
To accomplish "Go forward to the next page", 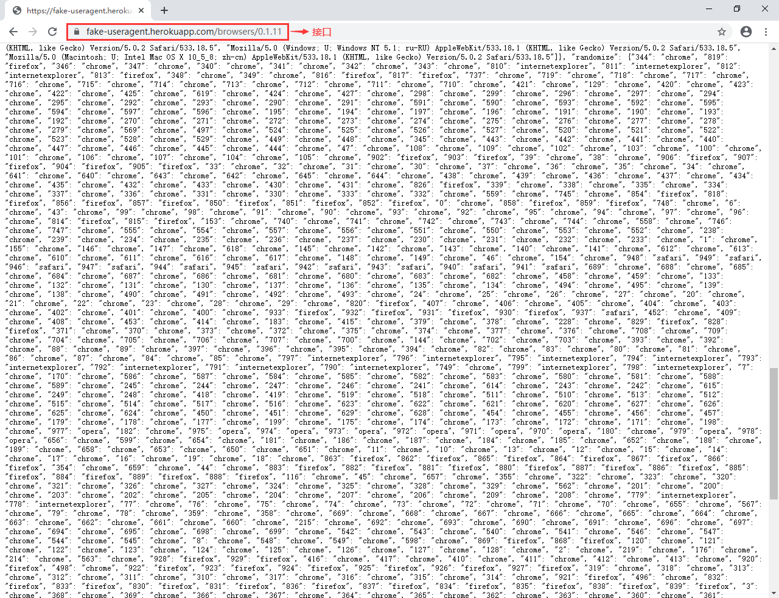I will (33, 32).
